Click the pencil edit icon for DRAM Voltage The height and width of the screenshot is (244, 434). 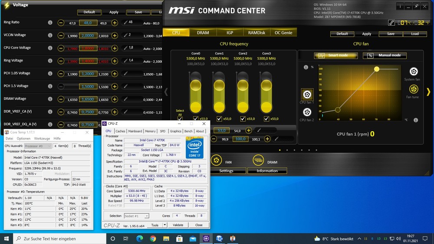(126, 99)
